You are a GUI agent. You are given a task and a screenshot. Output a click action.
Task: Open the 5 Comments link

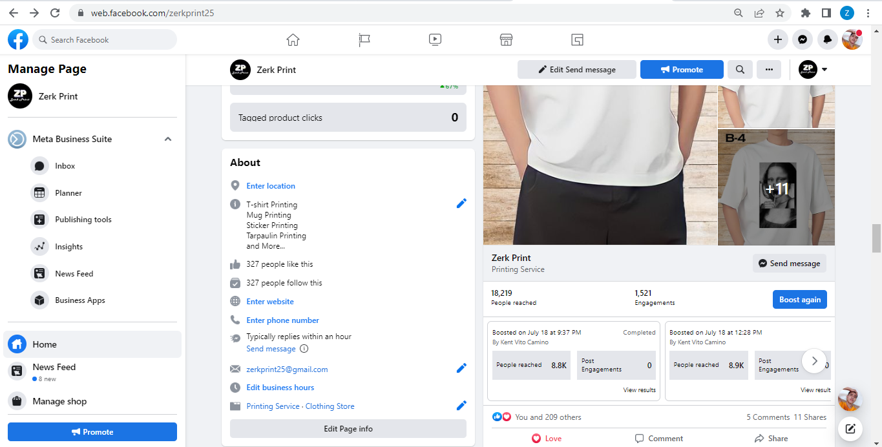coord(768,417)
